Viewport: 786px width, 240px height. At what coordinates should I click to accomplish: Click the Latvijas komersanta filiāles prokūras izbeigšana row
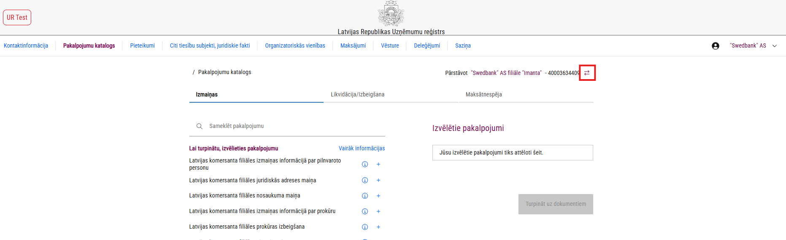(287, 227)
